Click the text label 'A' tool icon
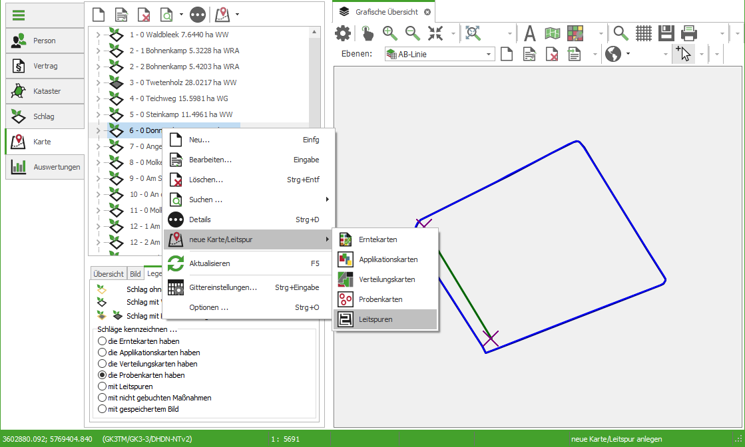Screen dimensions: 745x447 (x=530, y=33)
